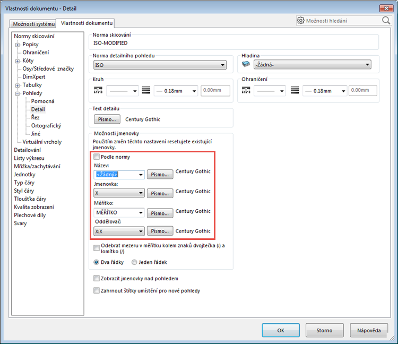Open the Měřítko dropdown

pos(119,212)
